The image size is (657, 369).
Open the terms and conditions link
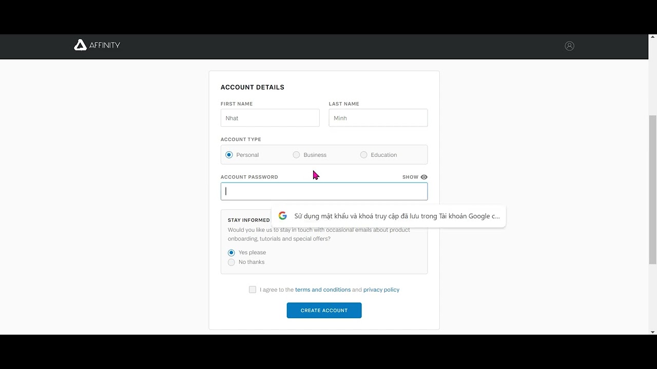[x=323, y=290]
